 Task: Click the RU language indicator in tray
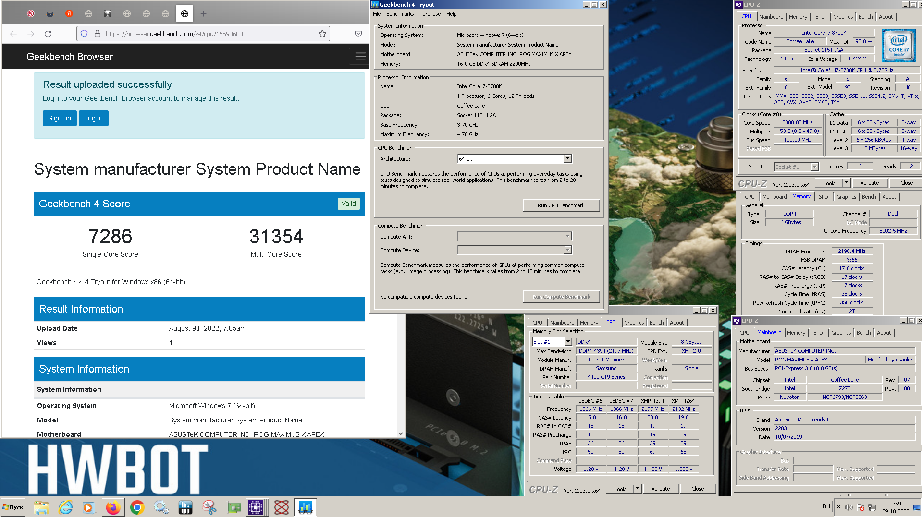[x=826, y=506]
